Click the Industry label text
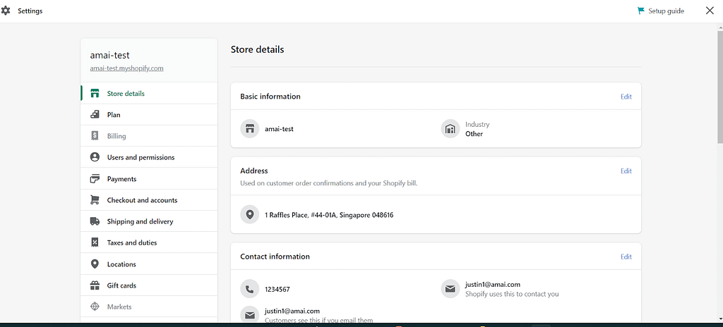This screenshot has width=723, height=327. coord(477,124)
